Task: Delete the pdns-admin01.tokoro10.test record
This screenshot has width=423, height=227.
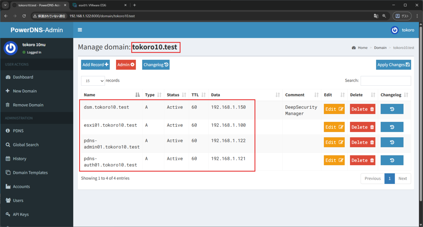Action: [x=363, y=142]
